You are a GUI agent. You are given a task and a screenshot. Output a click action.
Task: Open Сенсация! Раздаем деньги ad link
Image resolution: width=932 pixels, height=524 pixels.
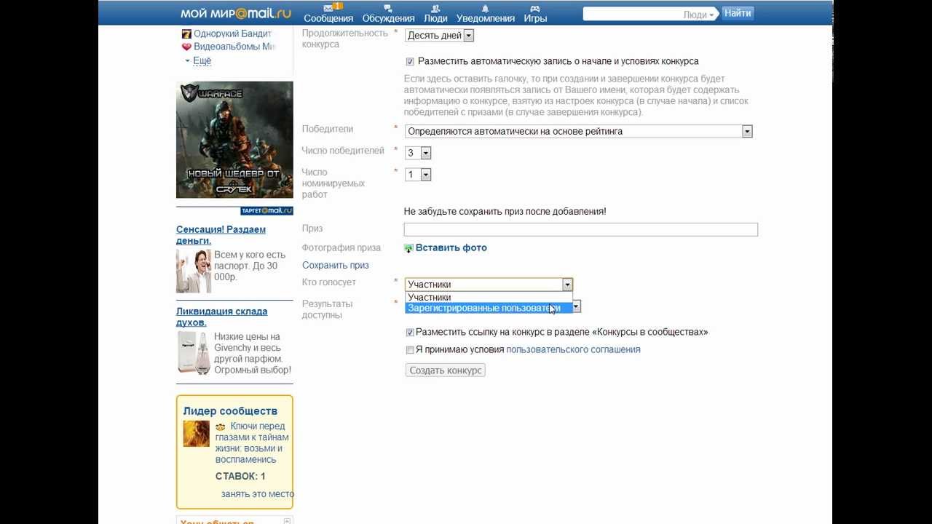click(x=221, y=235)
